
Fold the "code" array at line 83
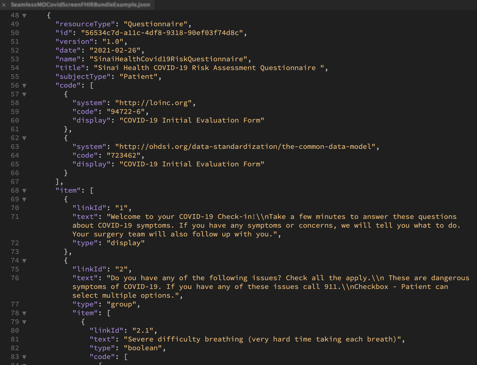(x=24, y=357)
